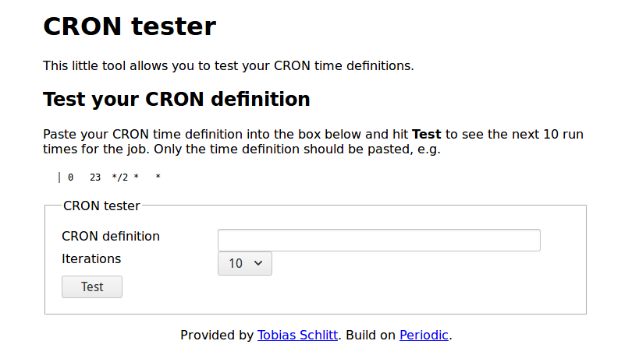Open the Tobias Schlitt link
Image resolution: width=639 pixels, height=355 pixels.
point(297,335)
